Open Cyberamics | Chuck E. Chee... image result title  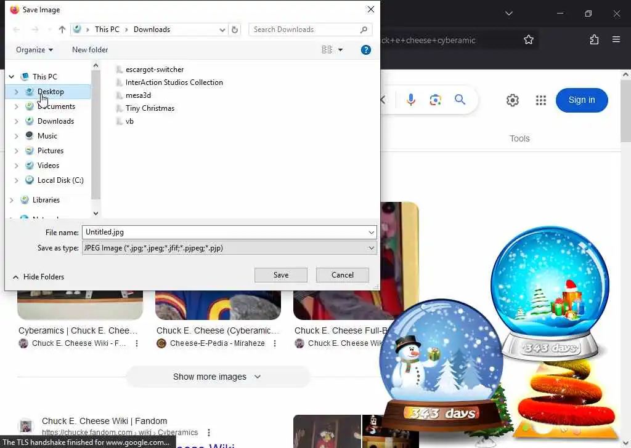coord(78,330)
